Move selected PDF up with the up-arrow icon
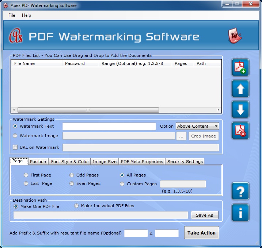The height and width of the screenshot is (248, 262). point(240,89)
